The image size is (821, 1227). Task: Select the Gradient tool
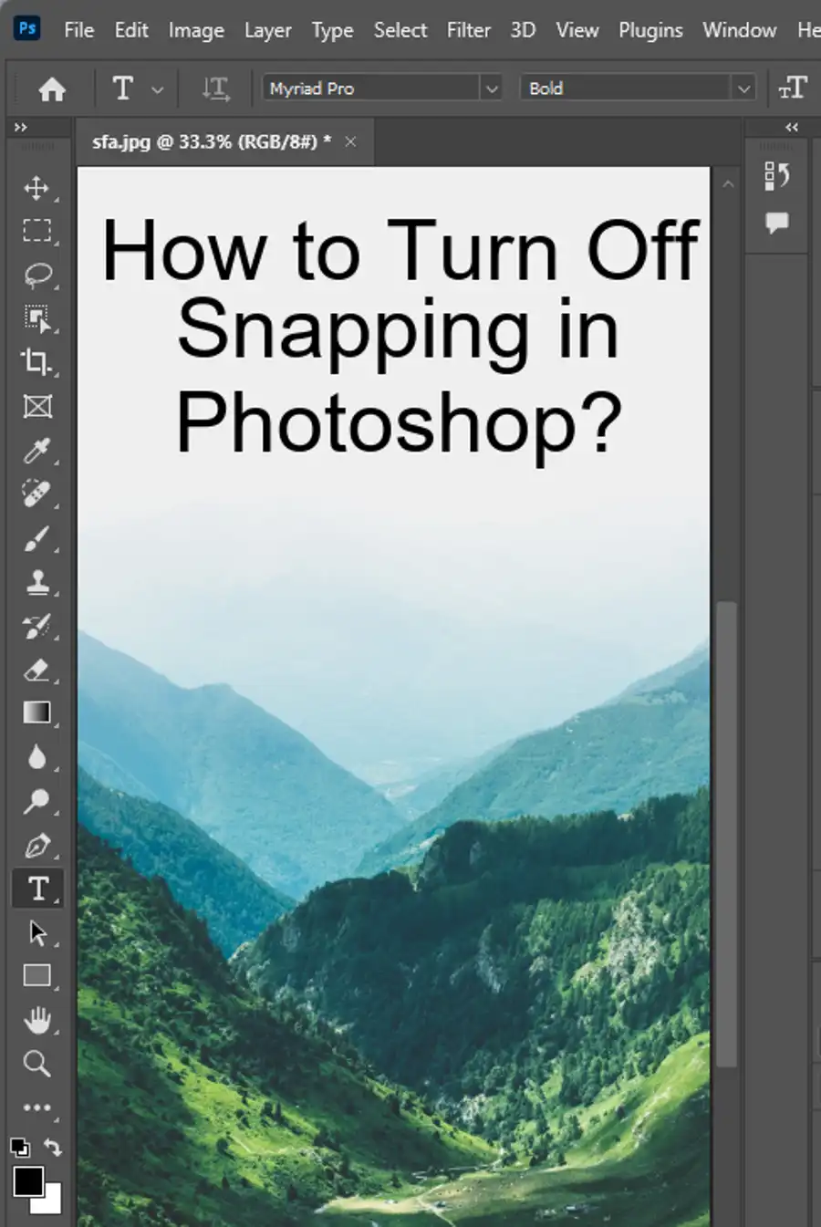(36, 712)
